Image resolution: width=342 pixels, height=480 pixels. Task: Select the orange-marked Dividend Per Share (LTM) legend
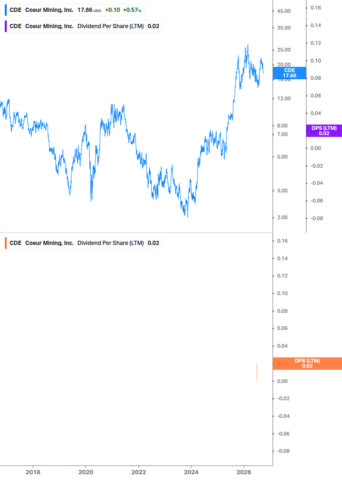click(x=83, y=243)
